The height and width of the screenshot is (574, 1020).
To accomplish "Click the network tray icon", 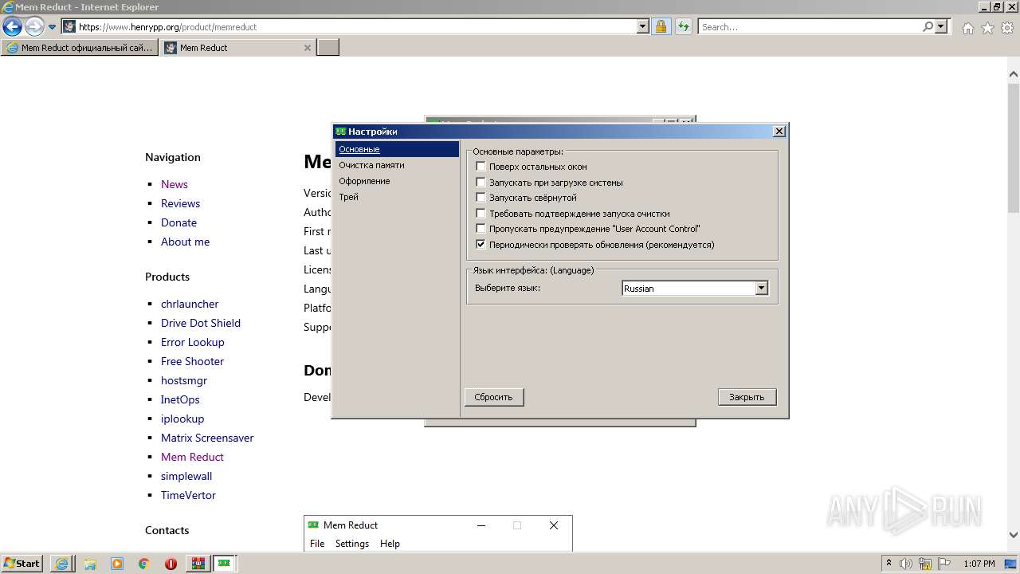I will pos(925,564).
